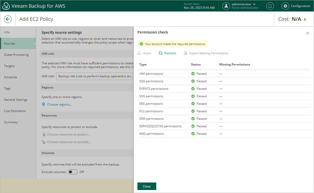Open the IAM role dropdown
314x193 pixels.
click(x=95, y=76)
